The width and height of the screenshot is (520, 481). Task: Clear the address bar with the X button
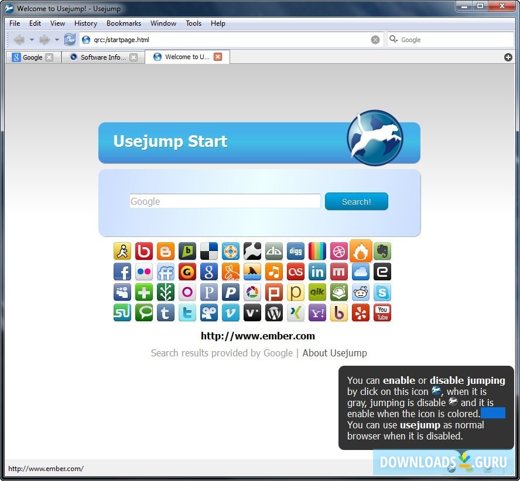375,40
